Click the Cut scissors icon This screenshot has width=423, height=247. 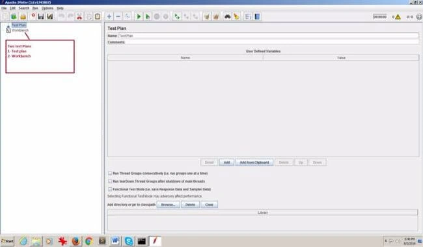tap(79, 17)
